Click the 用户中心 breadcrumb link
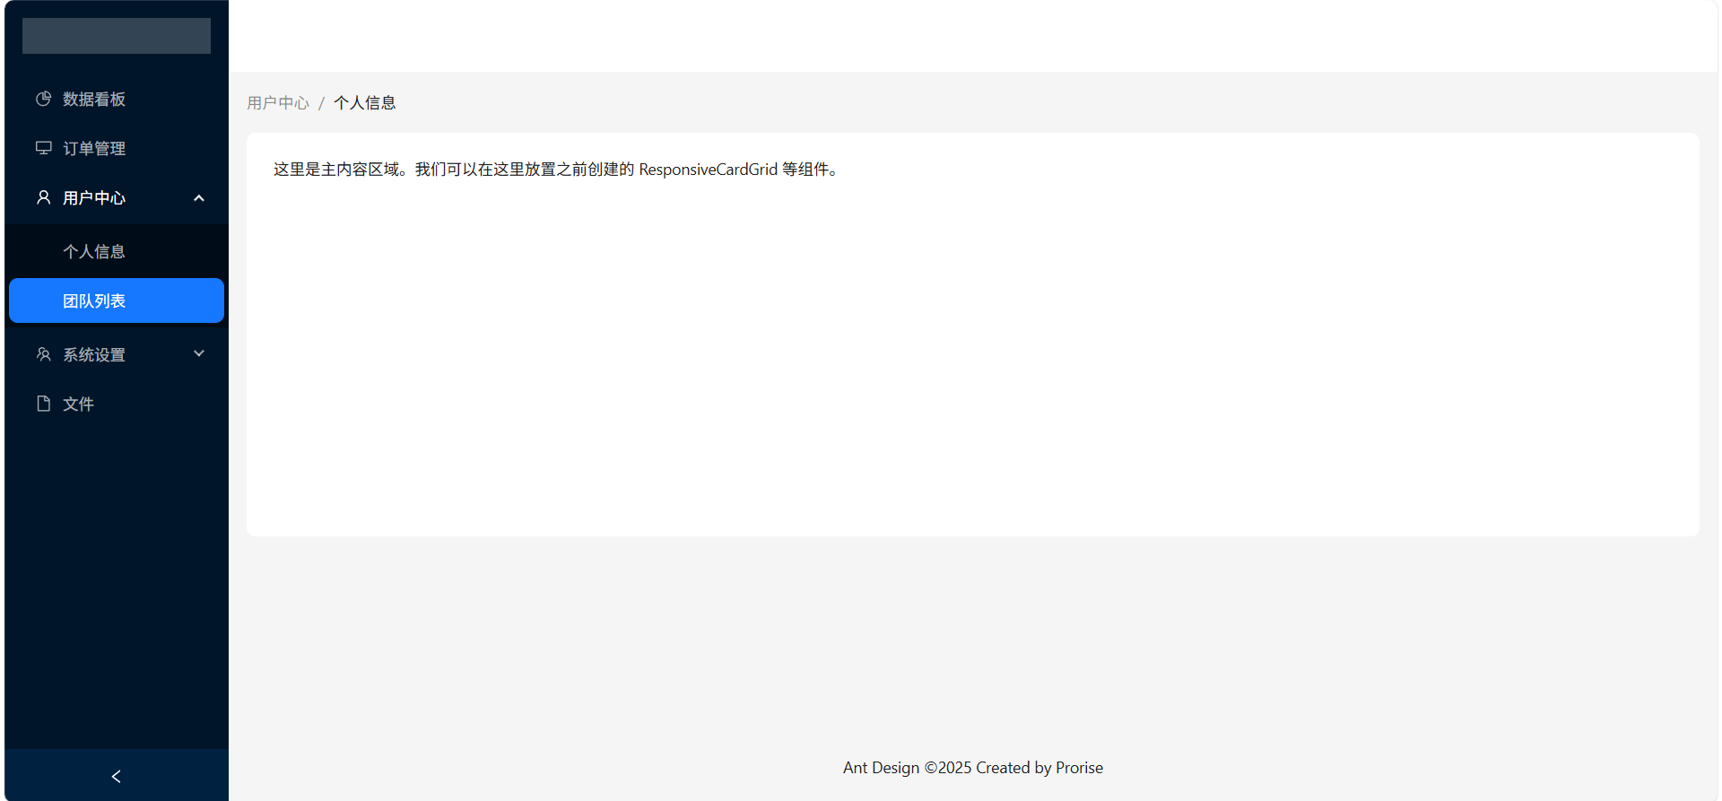Viewport: 1722px width, 801px height. click(278, 103)
